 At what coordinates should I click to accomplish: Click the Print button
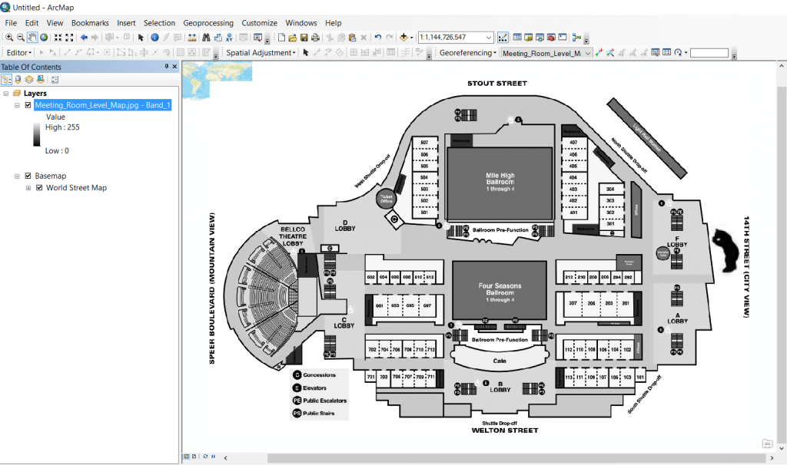(315, 36)
